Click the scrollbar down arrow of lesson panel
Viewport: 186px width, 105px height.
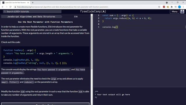(92, 104)
